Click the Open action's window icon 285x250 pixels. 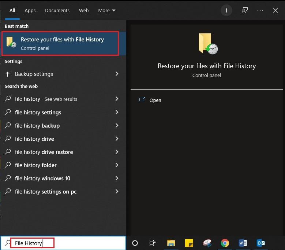tap(142, 99)
